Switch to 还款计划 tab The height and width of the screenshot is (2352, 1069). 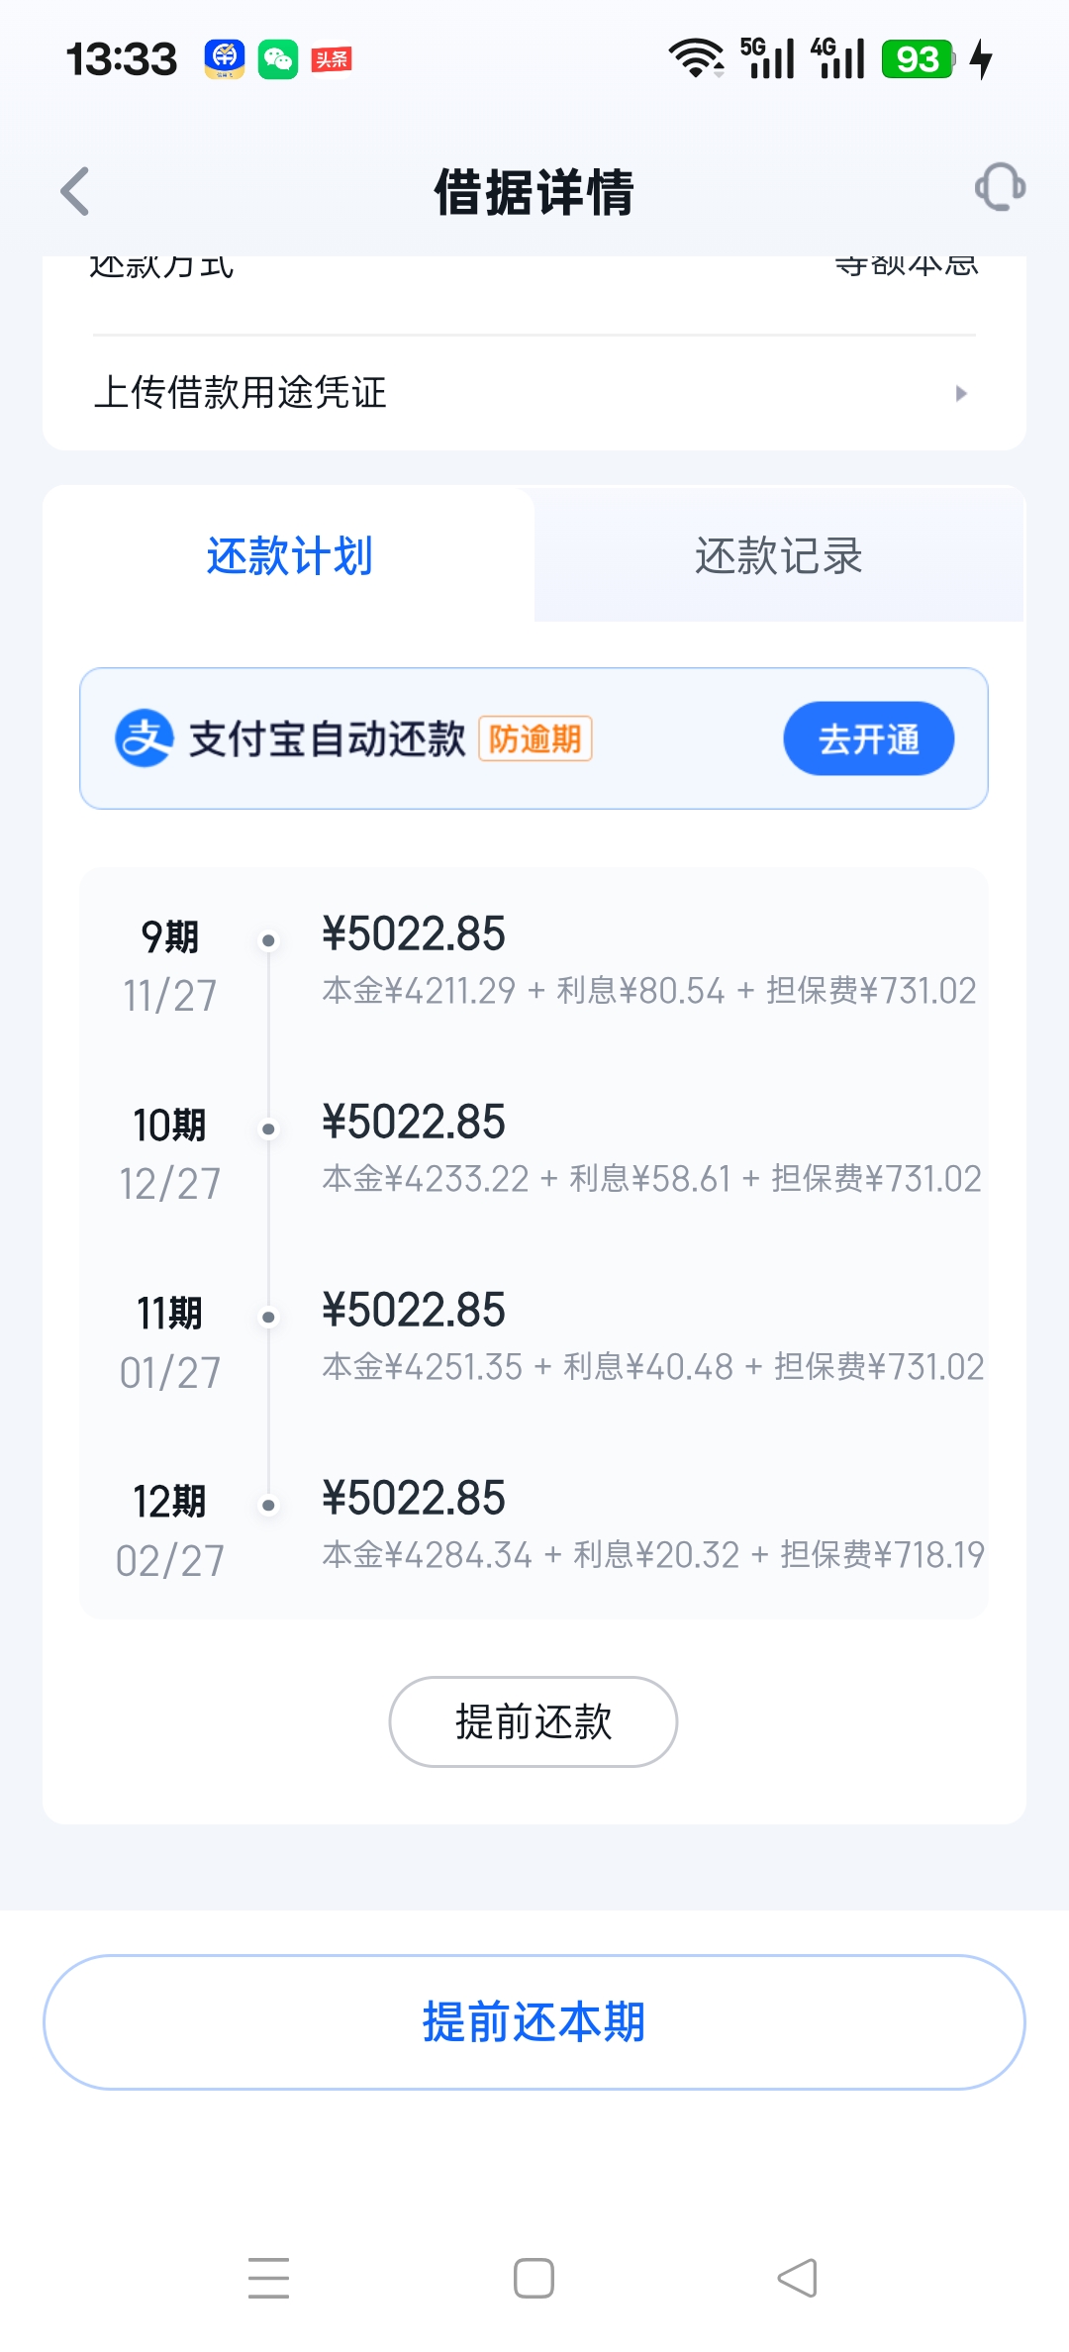289,556
